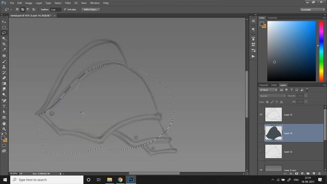Select the Crop tool
The height and width of the screenshot is (184, 327).
[x=4, y=44]
